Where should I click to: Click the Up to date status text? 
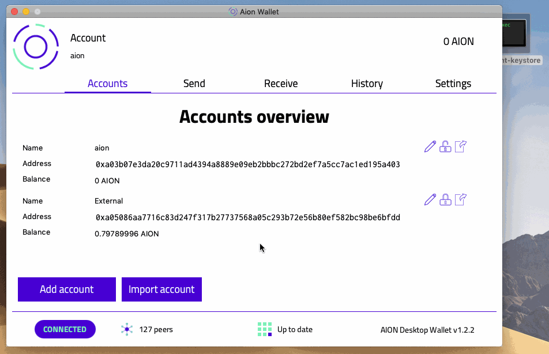tap(295, 329)
